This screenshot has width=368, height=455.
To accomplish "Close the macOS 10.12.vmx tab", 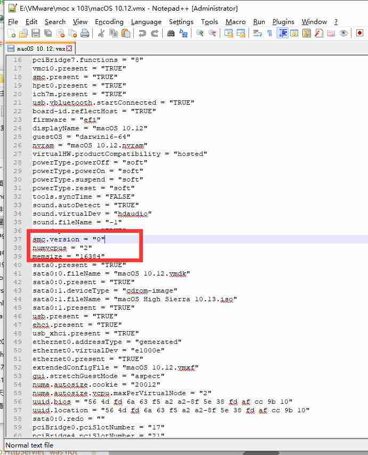I will point(69,49).
